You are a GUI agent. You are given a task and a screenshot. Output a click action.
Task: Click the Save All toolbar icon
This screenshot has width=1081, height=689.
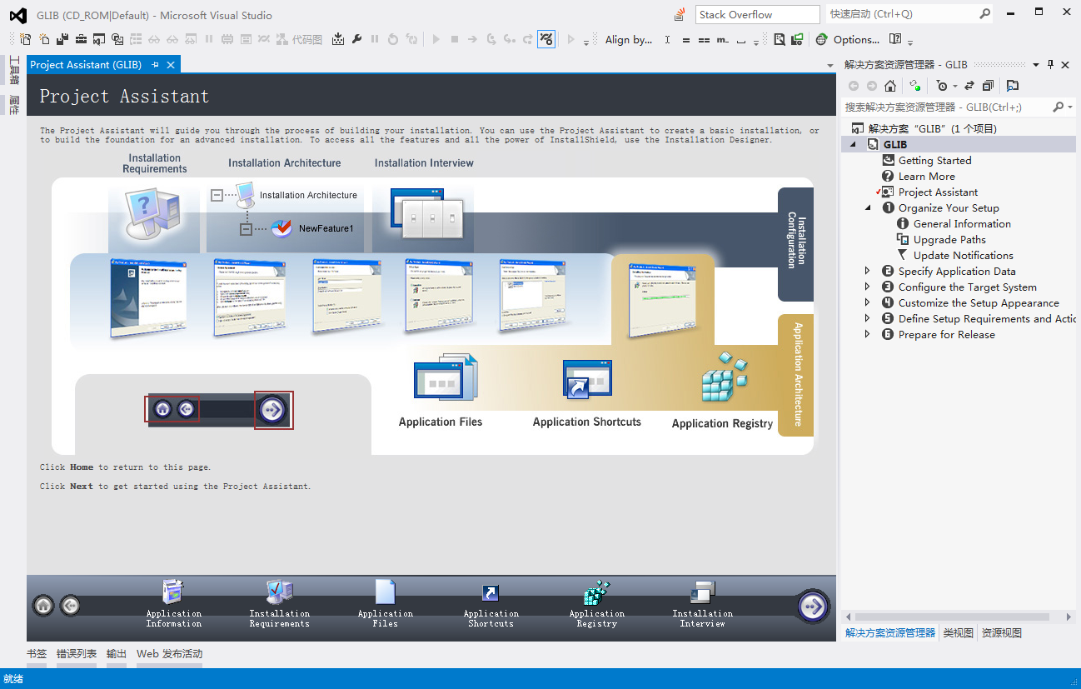click(62, 39)
